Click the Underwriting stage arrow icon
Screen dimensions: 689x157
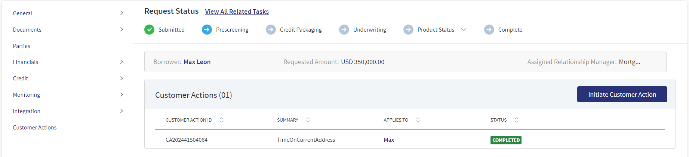344,29
